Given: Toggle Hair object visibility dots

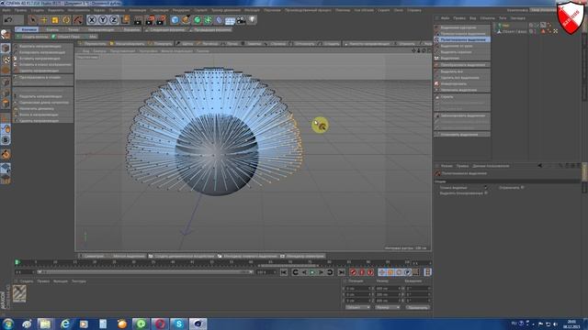Looking at the screenshot, I should pos(537,25).
